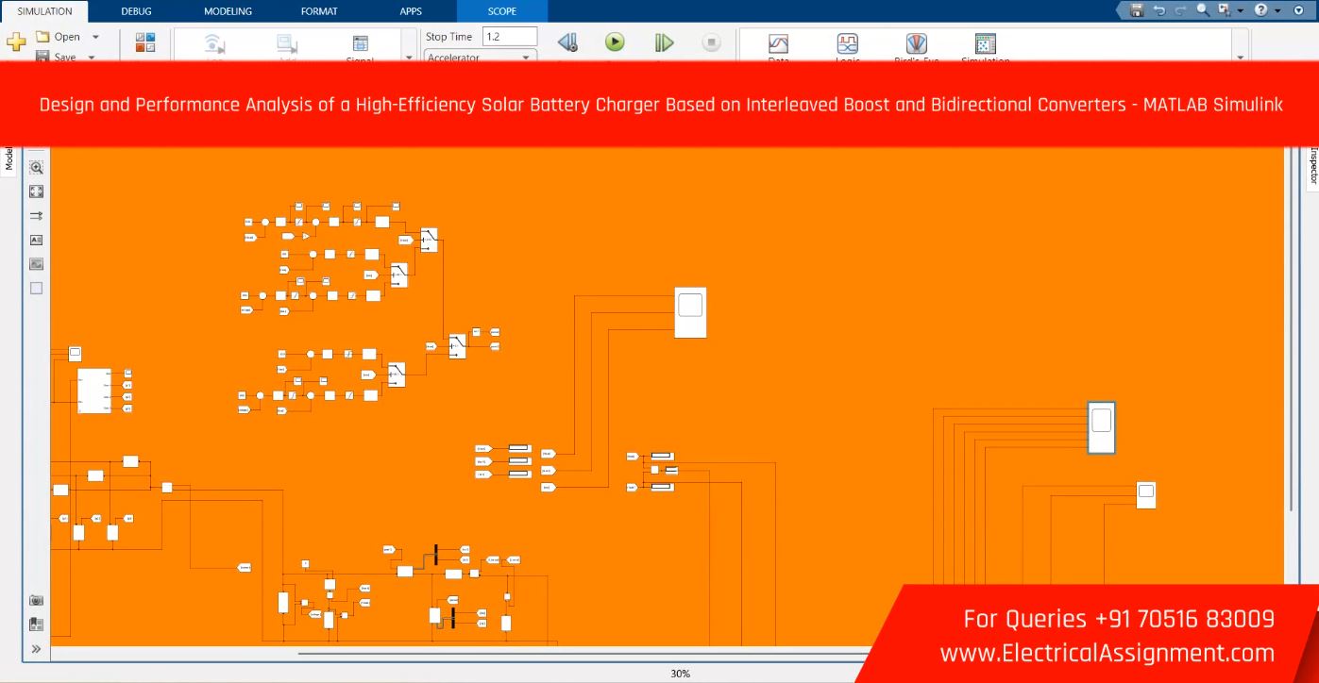1319x683 pixels.
Task: Toggle sample time arrows display icon
Action: (37, 216)
